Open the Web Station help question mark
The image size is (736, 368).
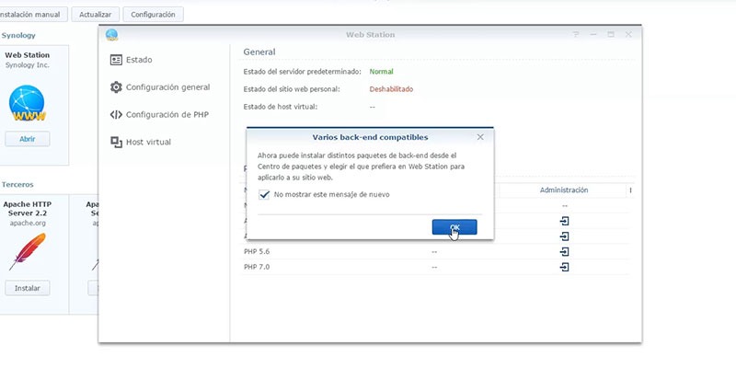click(576, 35)
